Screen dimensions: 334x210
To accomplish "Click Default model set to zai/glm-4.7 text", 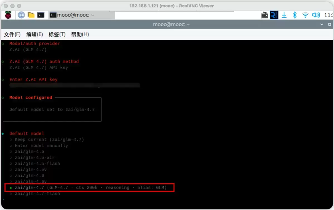I will pyautogui.click(x=52, y=110).
